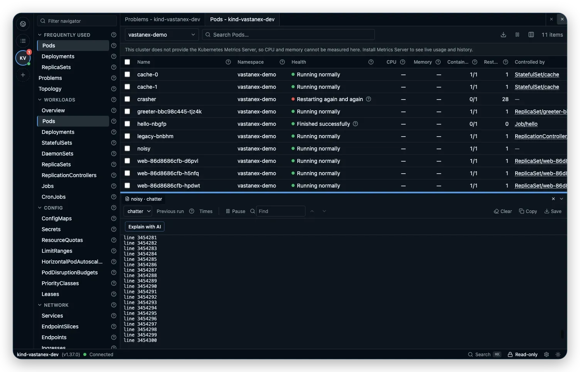The width and height of the screenshot is (580, 372).
Task: Focus the Filter navigator field
Action: (77, 21)
